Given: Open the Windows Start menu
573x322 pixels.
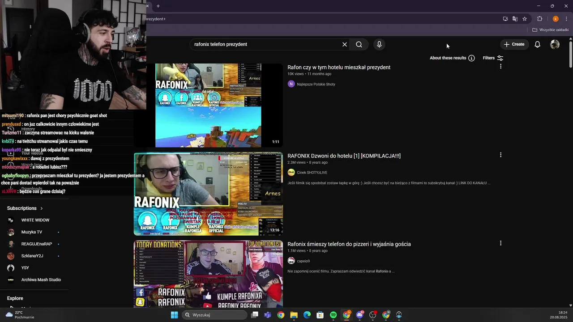Looking at the screenshot, I should click(x=174, y=315).
